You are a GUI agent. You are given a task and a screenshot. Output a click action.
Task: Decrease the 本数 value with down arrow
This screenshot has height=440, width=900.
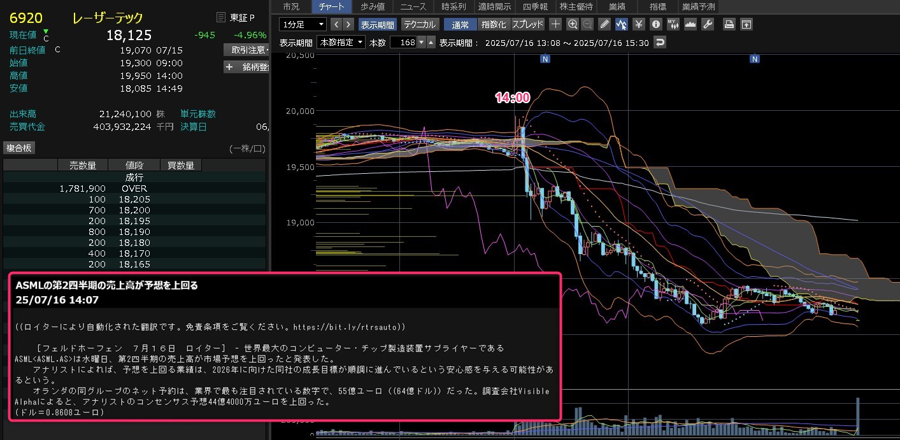click(x=420, y=42)
